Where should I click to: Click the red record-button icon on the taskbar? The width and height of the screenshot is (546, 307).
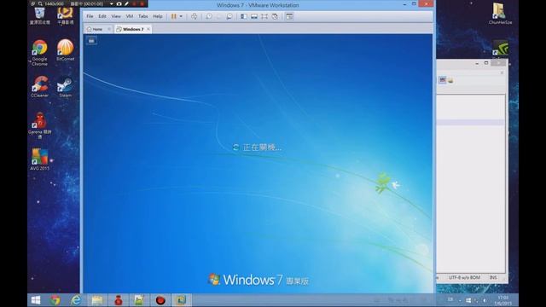pyautogui.click(x=160, y=300)
